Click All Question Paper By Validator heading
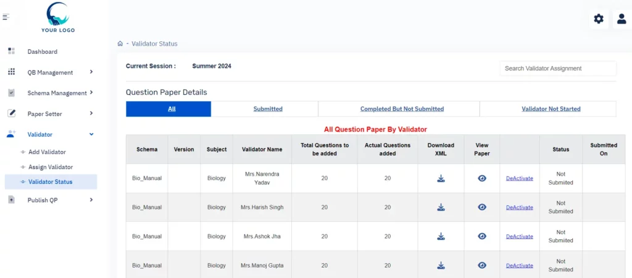The image size is (632, 278). click(x=375, y=129)
